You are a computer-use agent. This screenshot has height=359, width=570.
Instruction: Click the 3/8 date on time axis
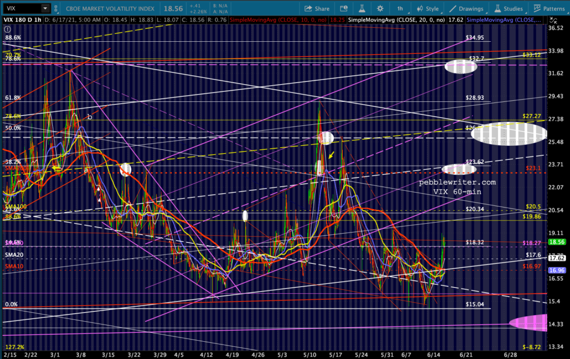81,355
